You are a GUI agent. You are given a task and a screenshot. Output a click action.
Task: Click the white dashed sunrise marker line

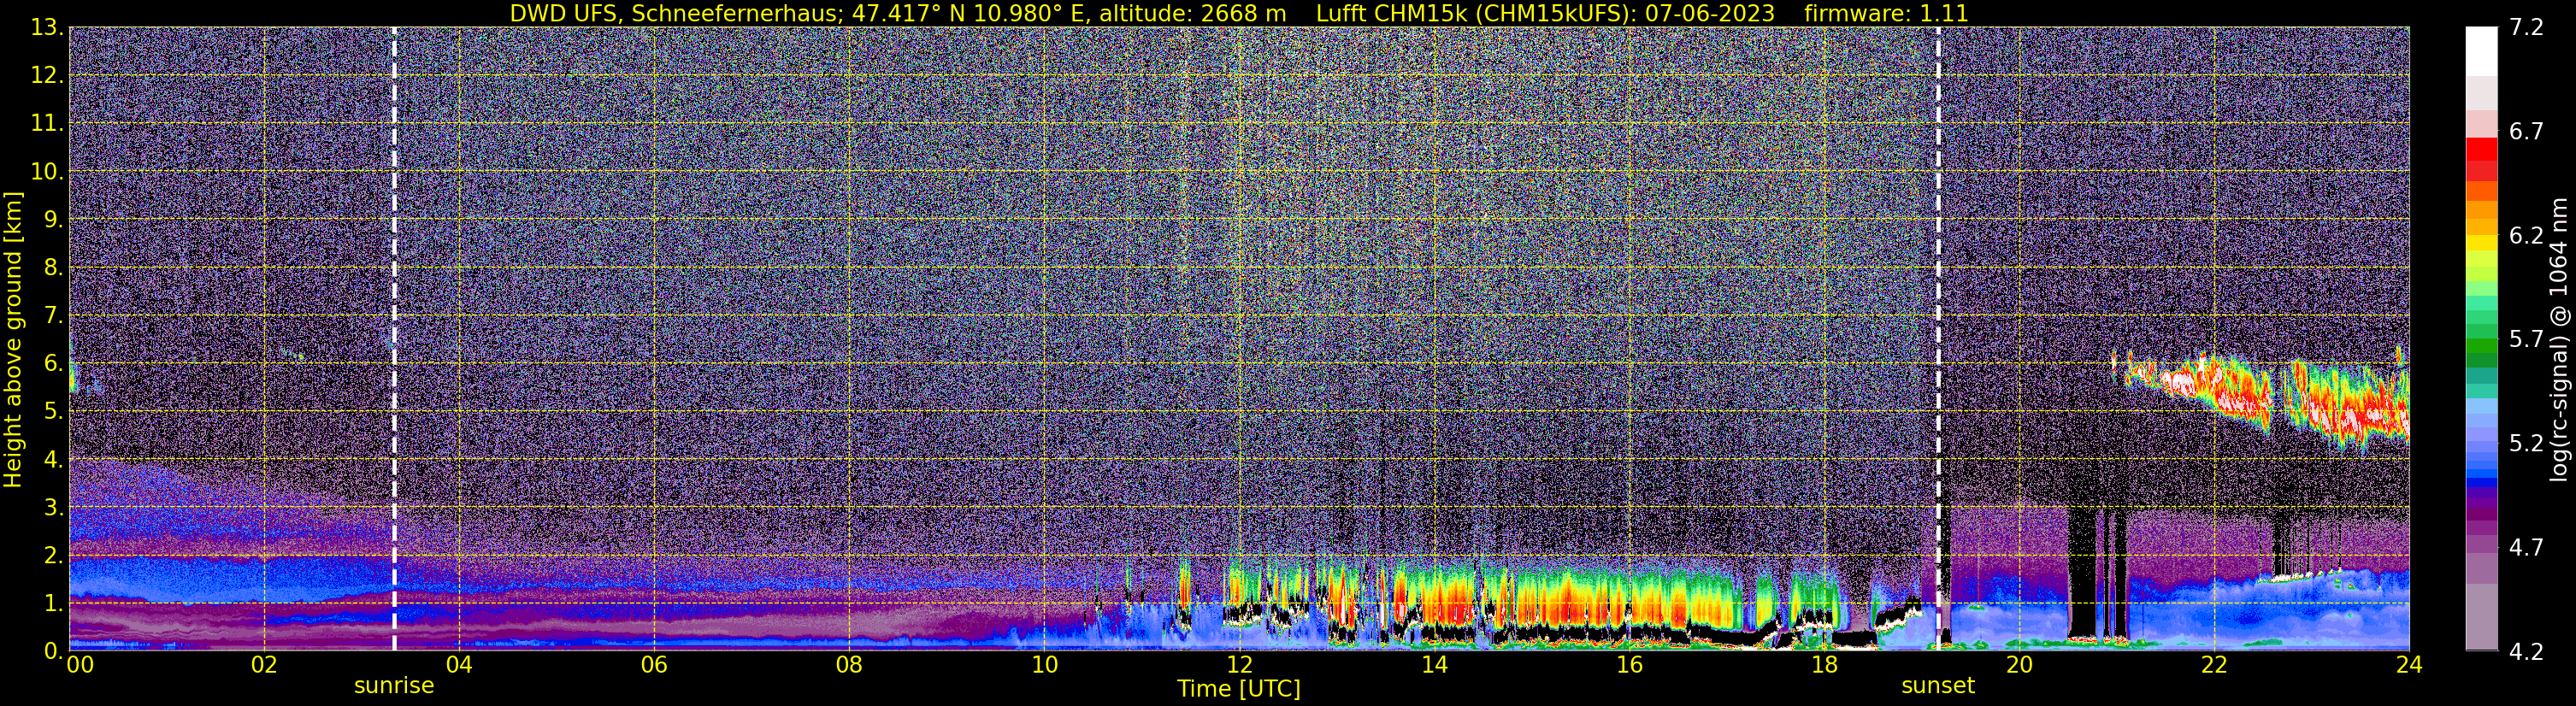click(394, 339)
